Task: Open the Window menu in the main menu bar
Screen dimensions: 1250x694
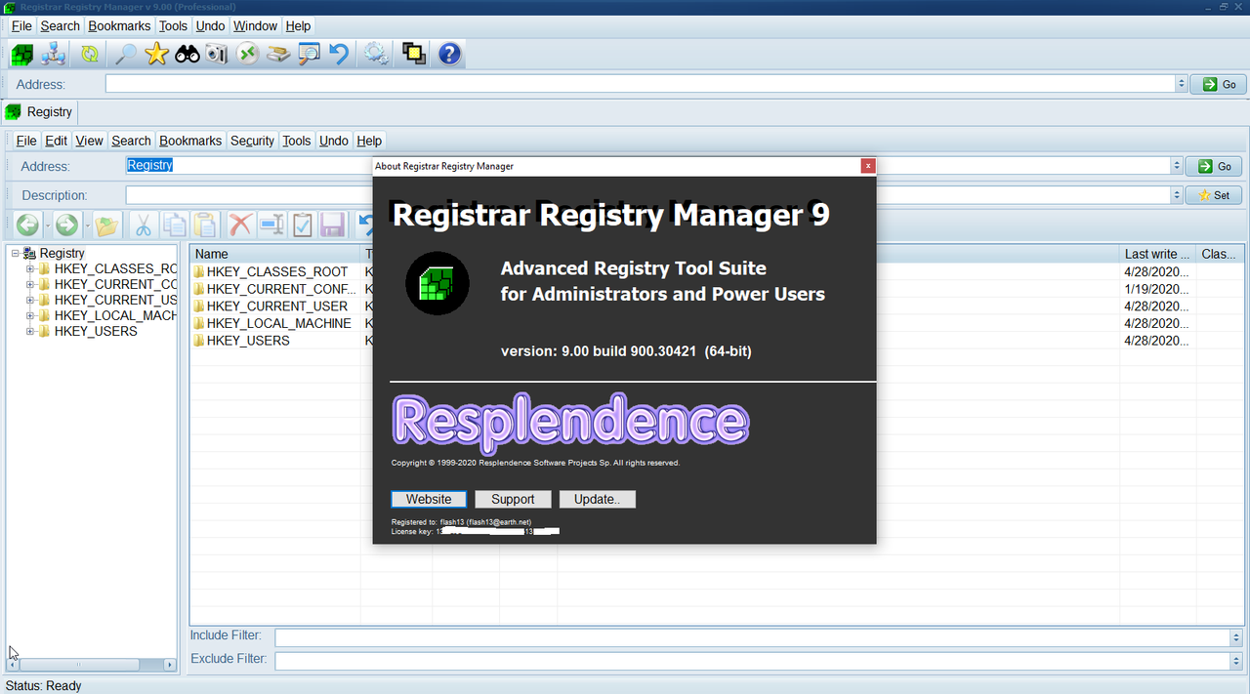Action: pos(255,26)
